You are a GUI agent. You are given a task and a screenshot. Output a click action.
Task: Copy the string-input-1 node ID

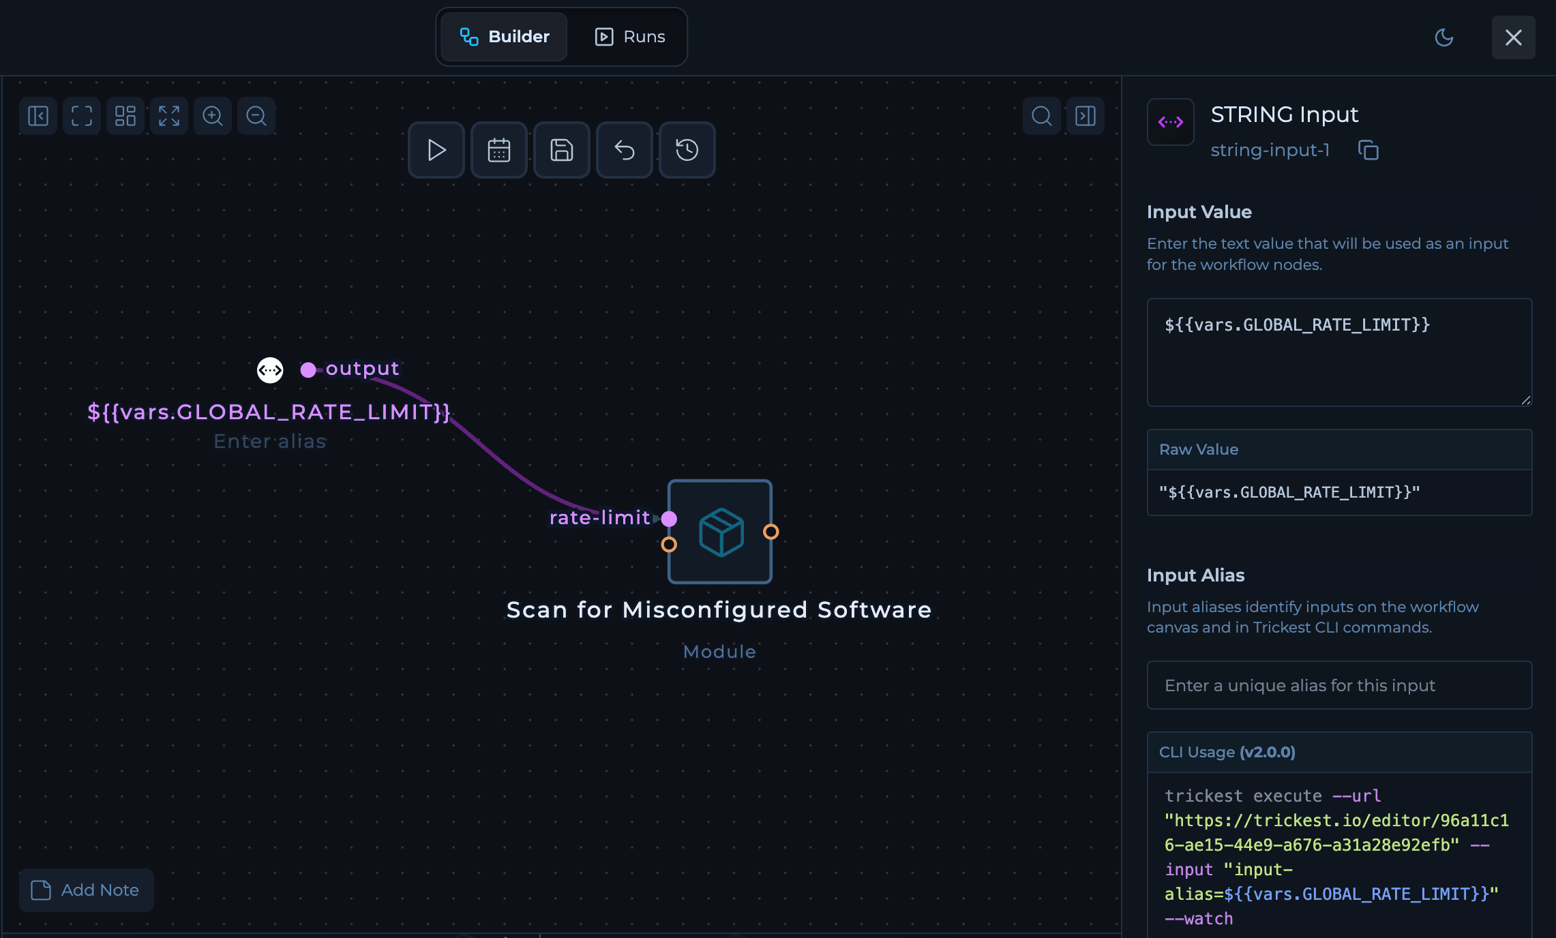(x=1368, y=150)
